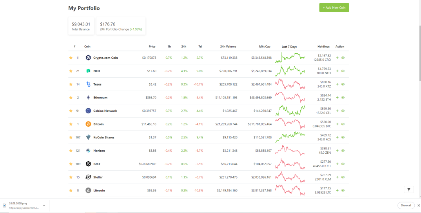Unfavorite Celsius Network with the star
421x213 pixels.
(x=71, y=111)
